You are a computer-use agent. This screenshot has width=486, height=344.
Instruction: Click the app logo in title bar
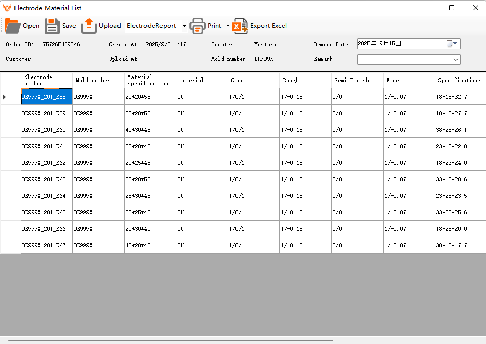pyautogui.click(x=7, y=8)
